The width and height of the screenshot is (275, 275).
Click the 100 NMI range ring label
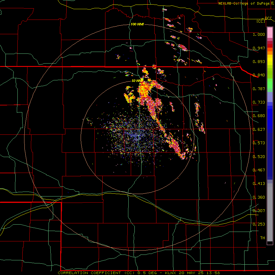pyautogui.click(x=137, y=24)
